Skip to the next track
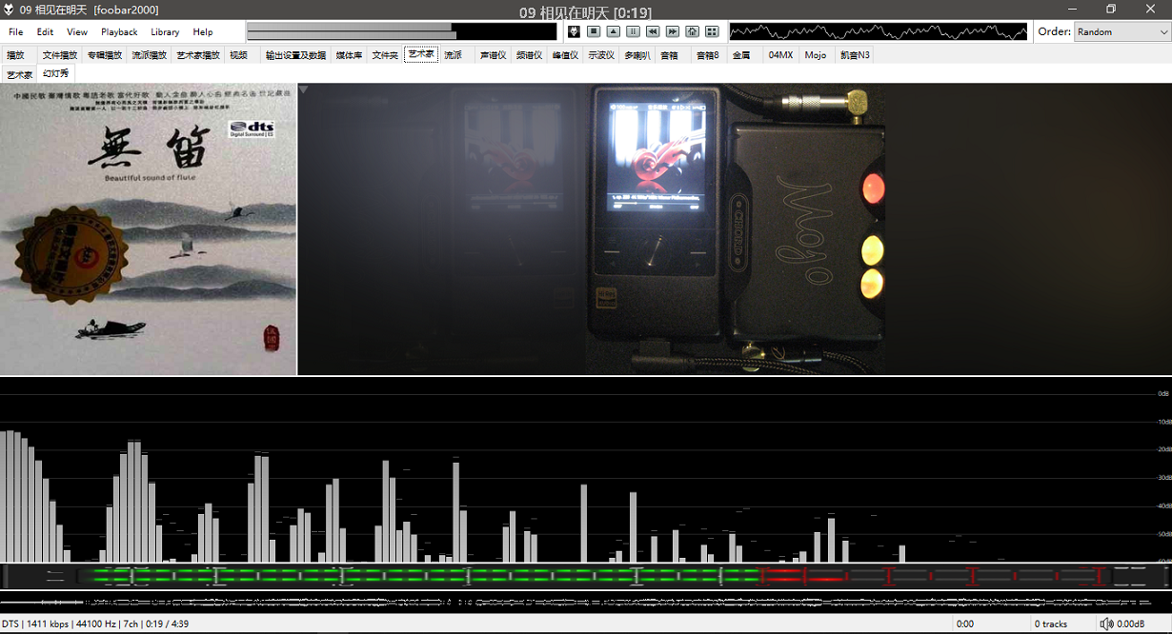Image resolution: width=1172 pixels, height=634 pixels. tap(673, 31)
